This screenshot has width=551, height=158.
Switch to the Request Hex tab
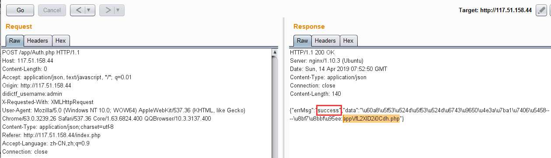point(61,40)
